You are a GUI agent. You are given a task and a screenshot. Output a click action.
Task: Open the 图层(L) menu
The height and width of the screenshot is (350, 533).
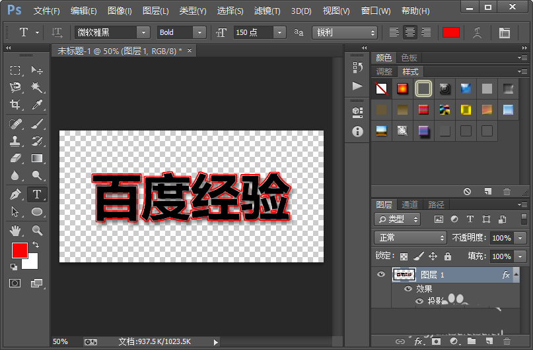point(155,11)
